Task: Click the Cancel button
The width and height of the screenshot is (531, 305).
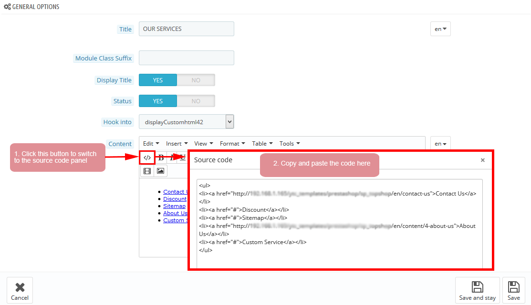Action: coord(20,290)
